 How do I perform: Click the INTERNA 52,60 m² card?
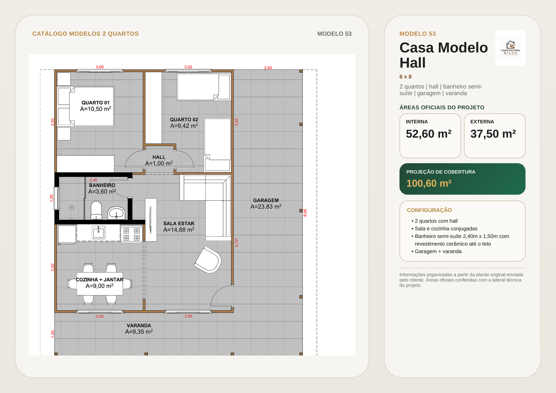pyautogui.click(x=430, y=136)
